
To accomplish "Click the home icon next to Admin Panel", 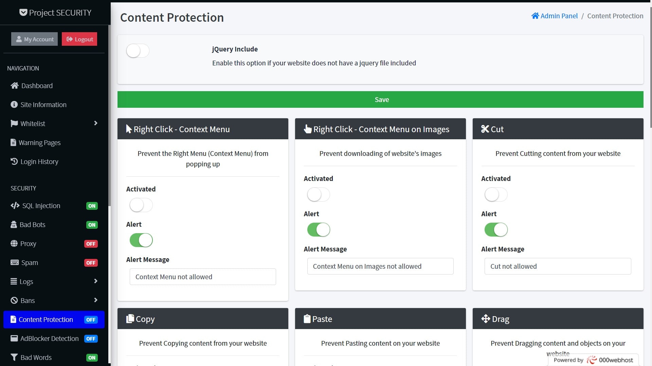I will coord(535,15).
